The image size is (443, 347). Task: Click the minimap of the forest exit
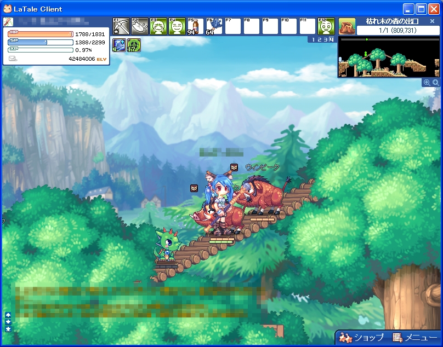389,57
